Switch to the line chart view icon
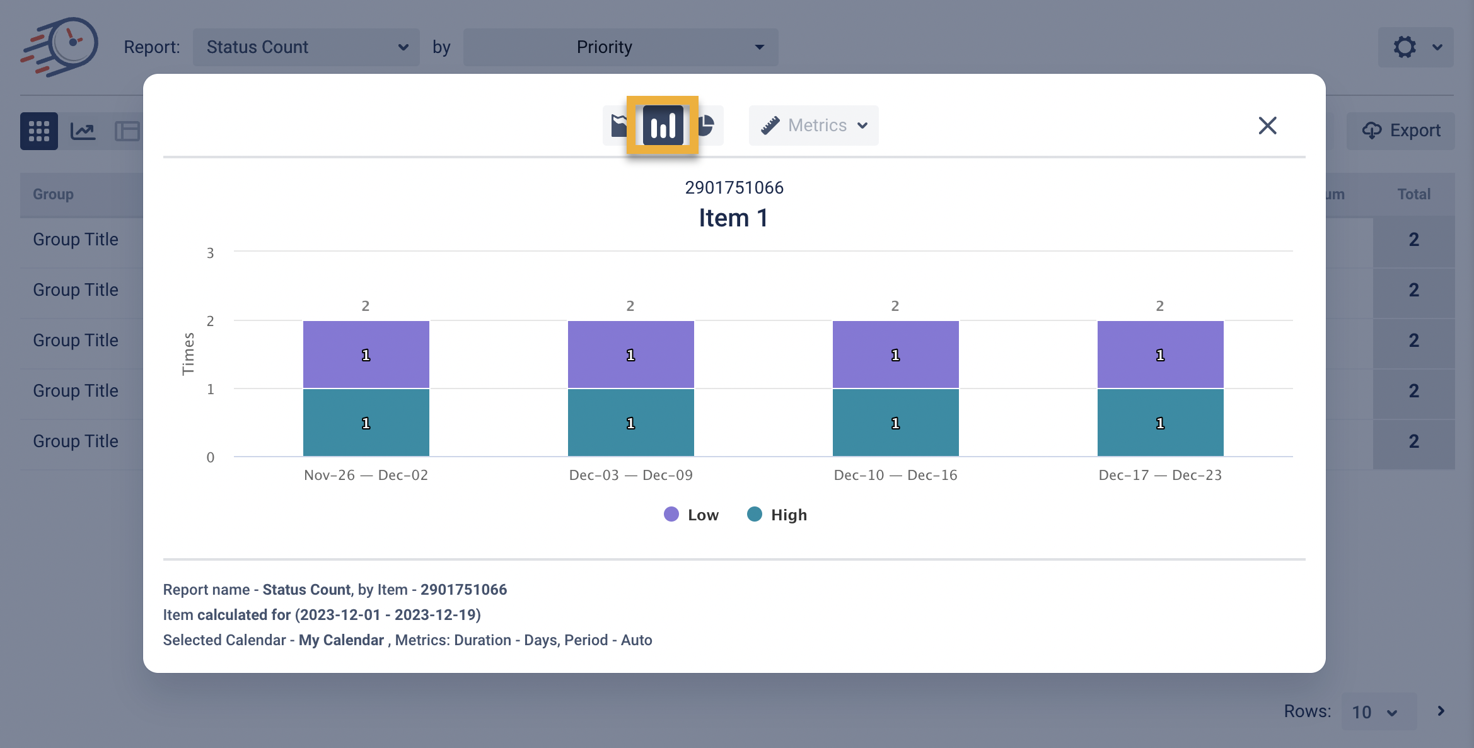 (83, 131)
